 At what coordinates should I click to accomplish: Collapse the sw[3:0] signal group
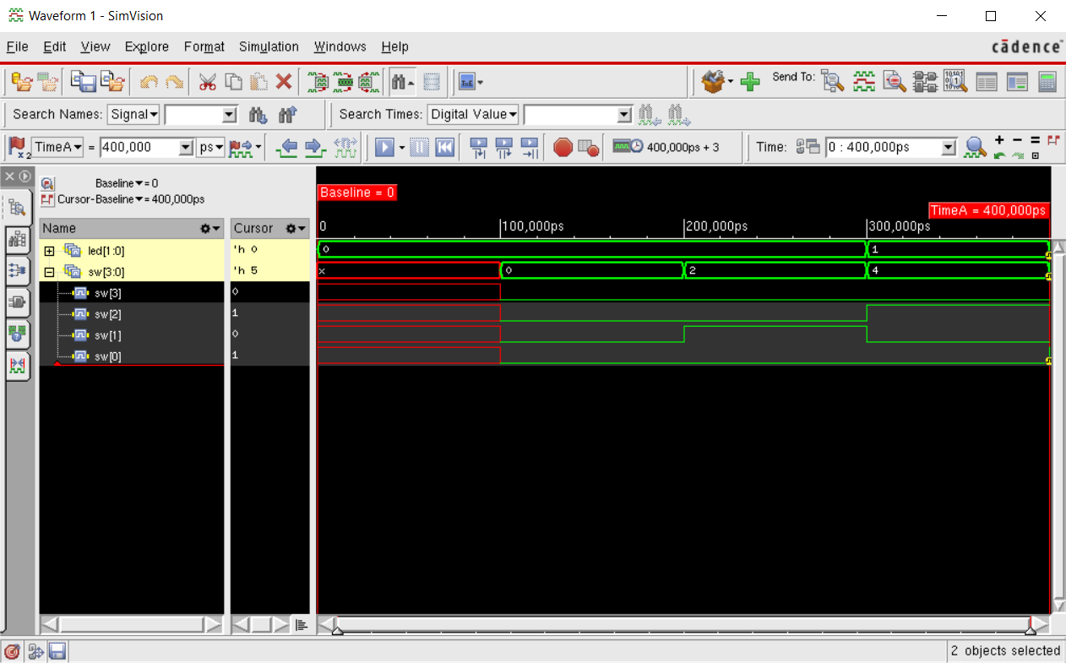point(49,272)
